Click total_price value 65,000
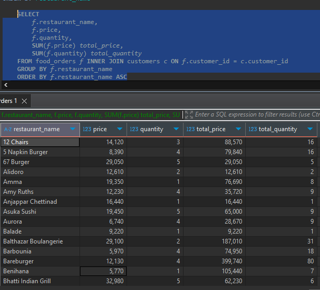This screenshot has height=290, width=320. (x=214, y=212)
